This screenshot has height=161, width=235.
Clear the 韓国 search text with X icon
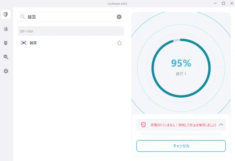119,17
